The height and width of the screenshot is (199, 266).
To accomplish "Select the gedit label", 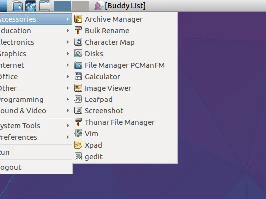I will coord(94,157).
